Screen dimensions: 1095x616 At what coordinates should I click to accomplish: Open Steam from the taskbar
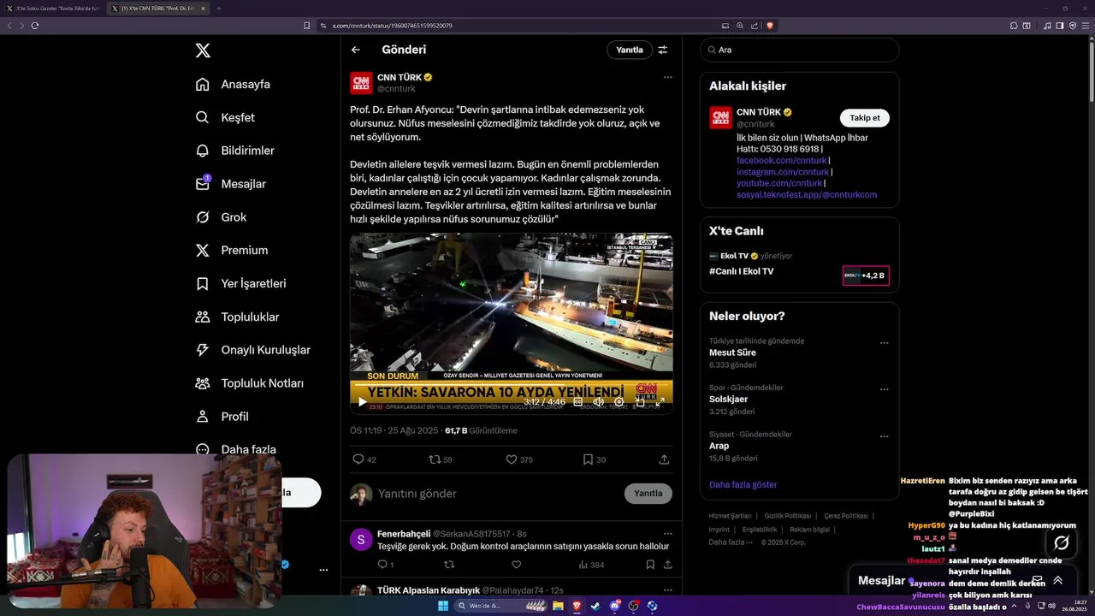coord(595,606)
